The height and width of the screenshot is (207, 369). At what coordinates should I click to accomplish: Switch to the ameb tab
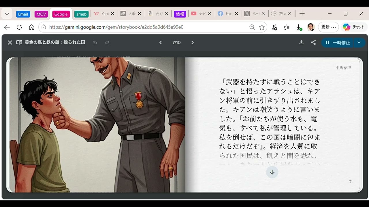tap(81, 14)
